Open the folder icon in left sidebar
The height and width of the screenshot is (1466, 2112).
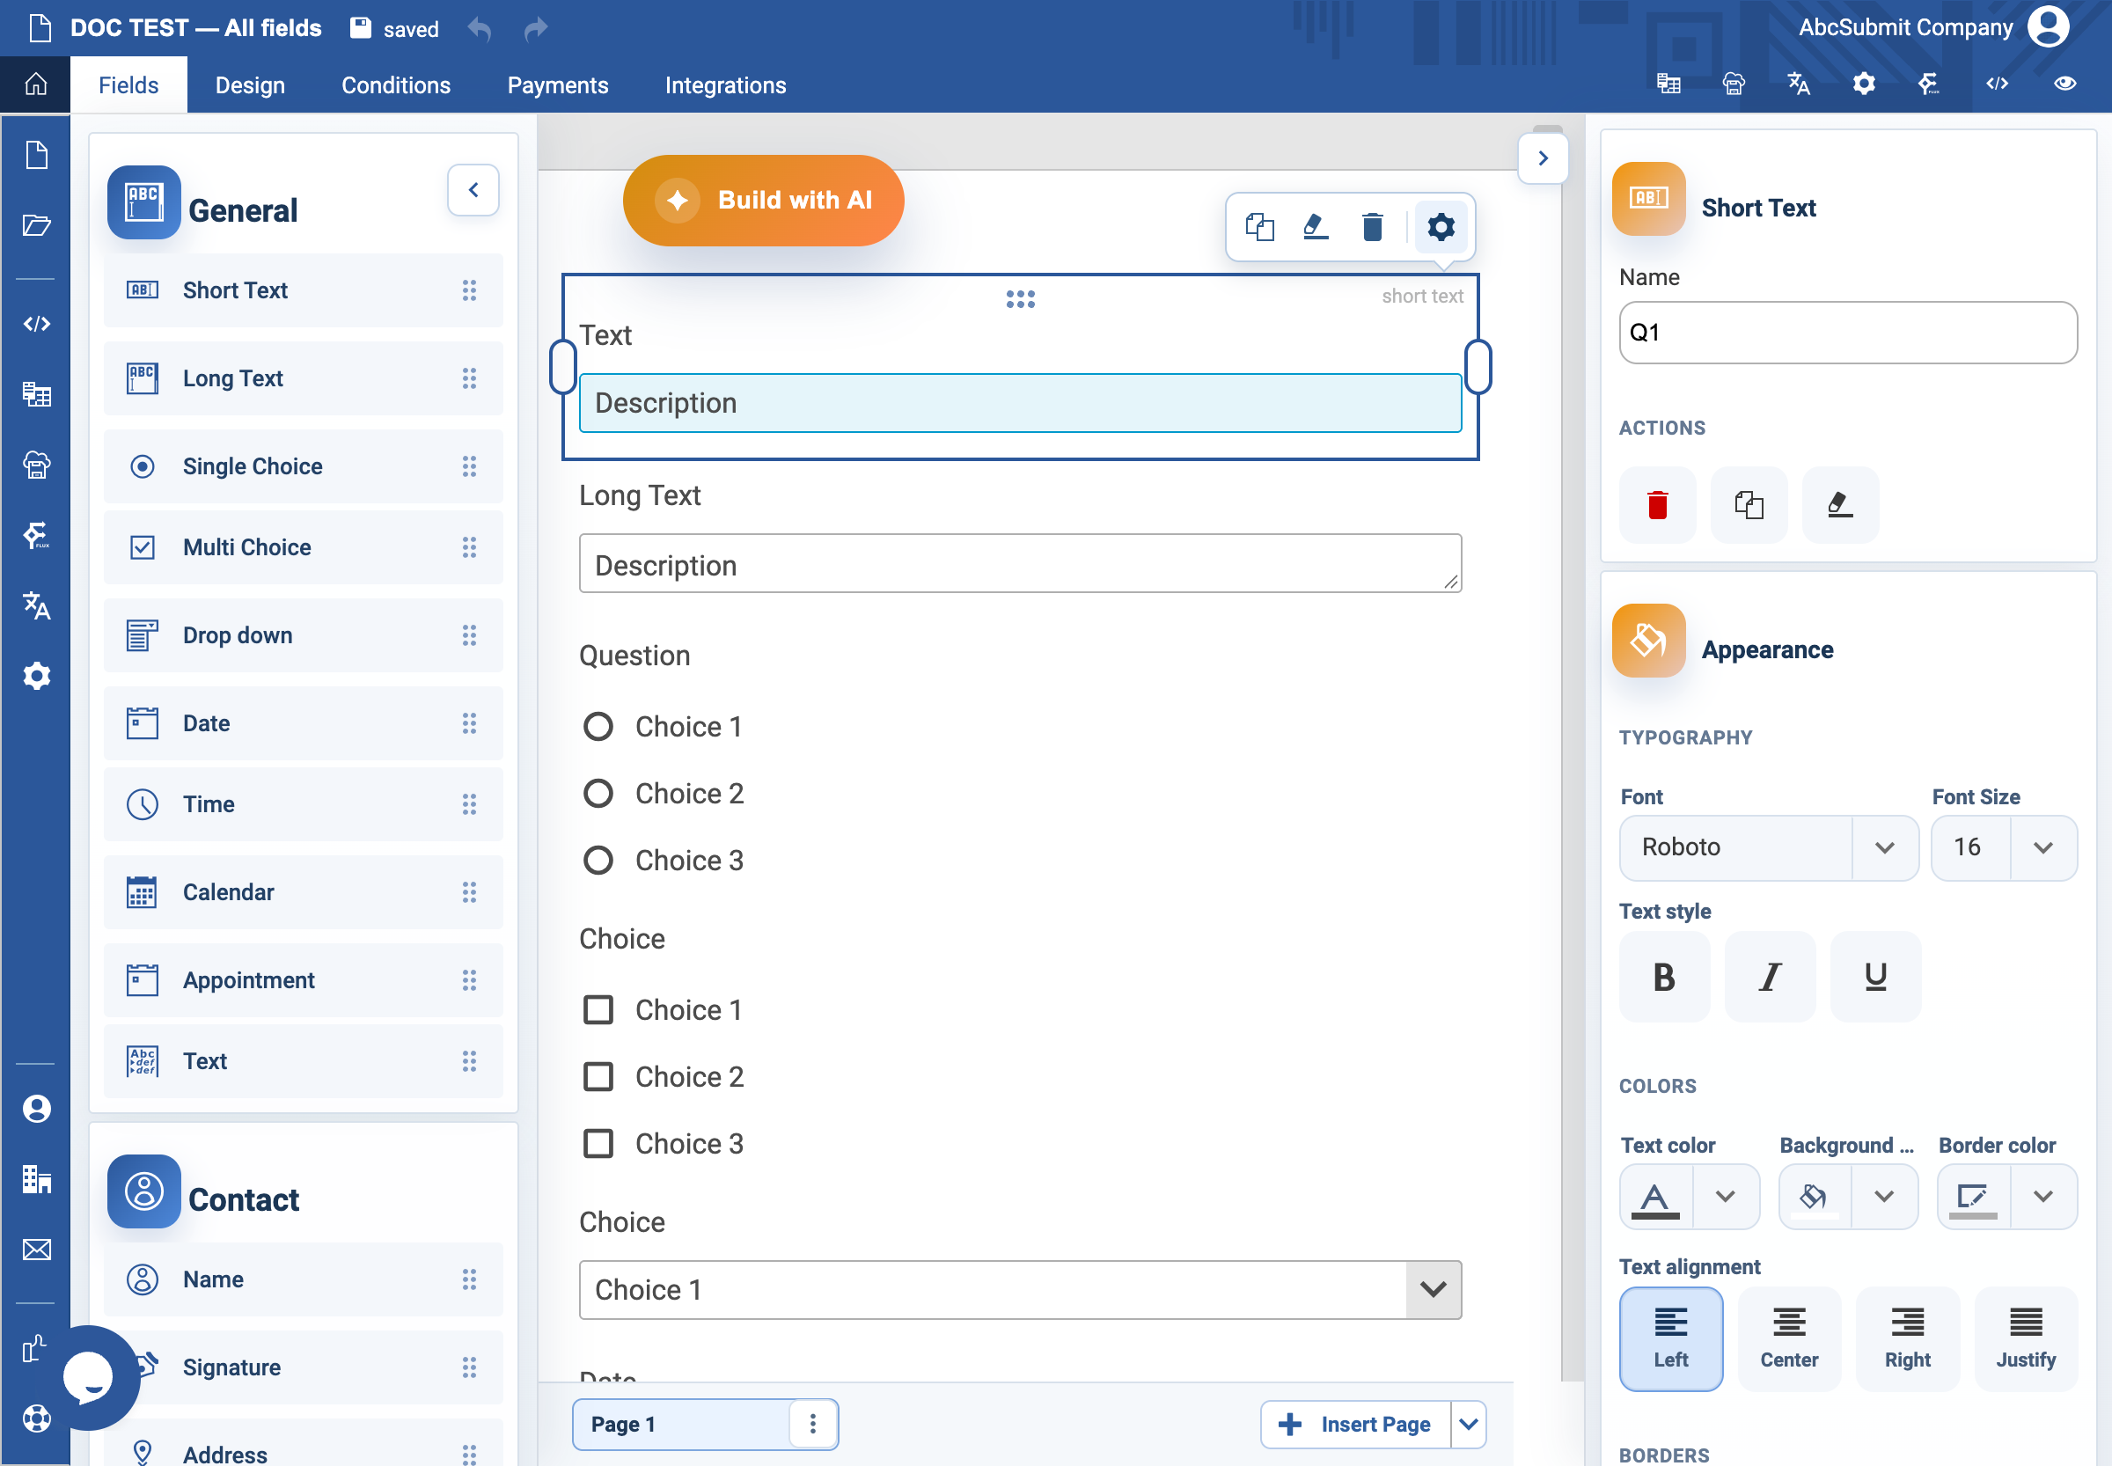tap(36, 224)
